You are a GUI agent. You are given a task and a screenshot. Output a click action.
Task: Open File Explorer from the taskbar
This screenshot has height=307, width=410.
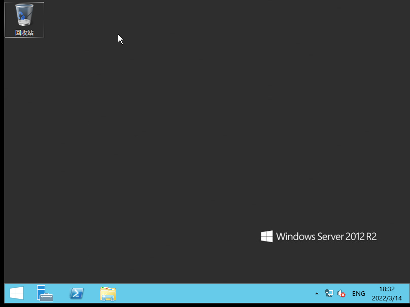tap(108, 294)
